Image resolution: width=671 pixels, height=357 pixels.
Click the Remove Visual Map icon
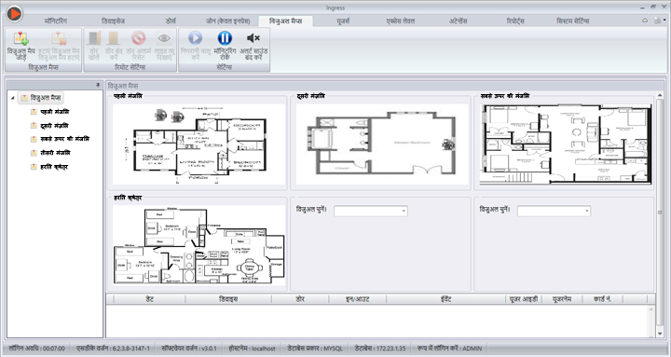pyautogui.click(x=59, y=38)
